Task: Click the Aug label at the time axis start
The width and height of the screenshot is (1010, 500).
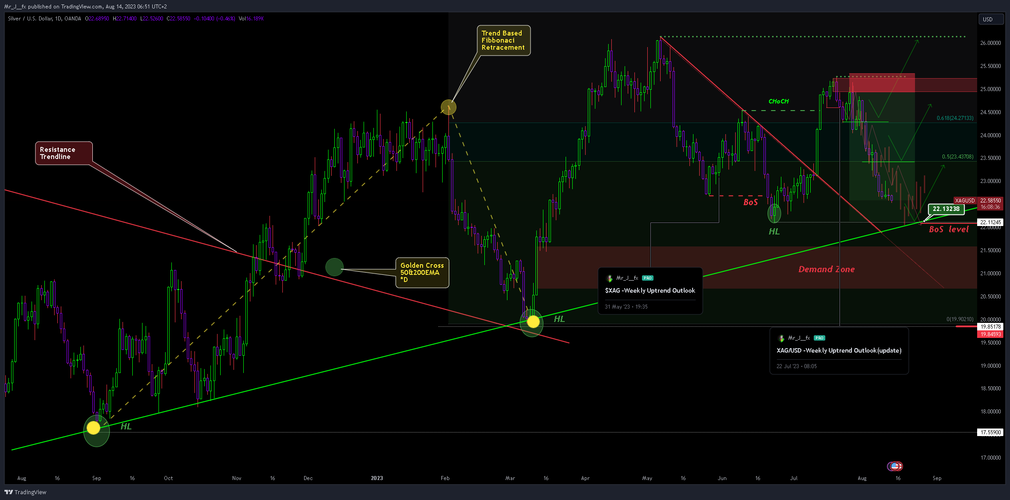Action: tap(22, 478)
